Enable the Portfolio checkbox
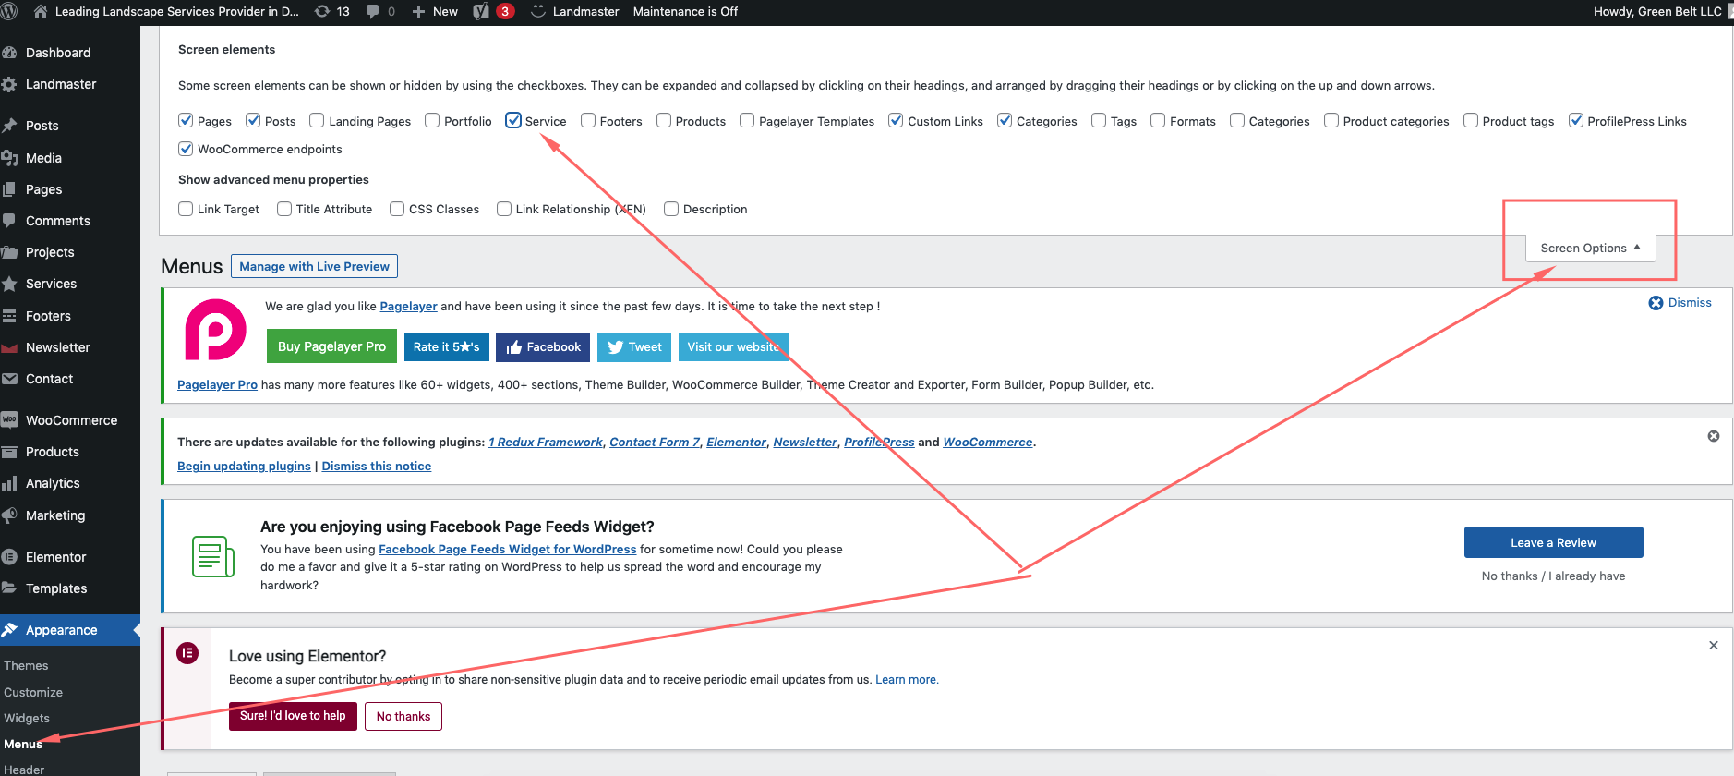The image size is (1734, 776). 432,120
